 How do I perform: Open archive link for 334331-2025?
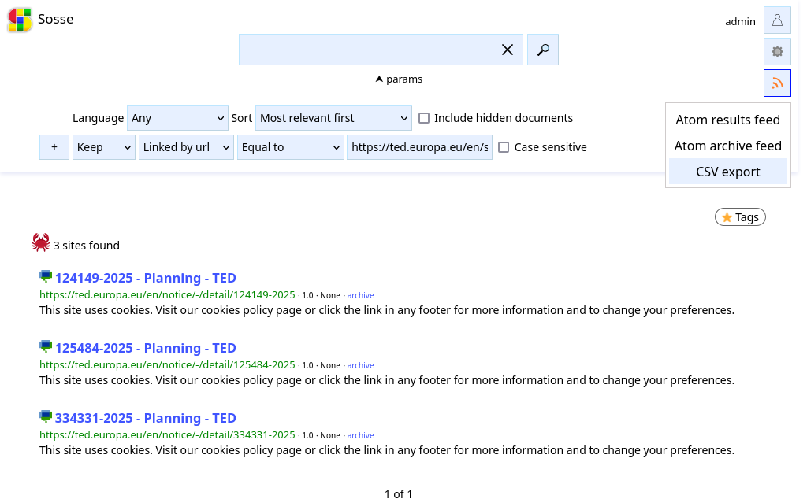tap(360, 435)
